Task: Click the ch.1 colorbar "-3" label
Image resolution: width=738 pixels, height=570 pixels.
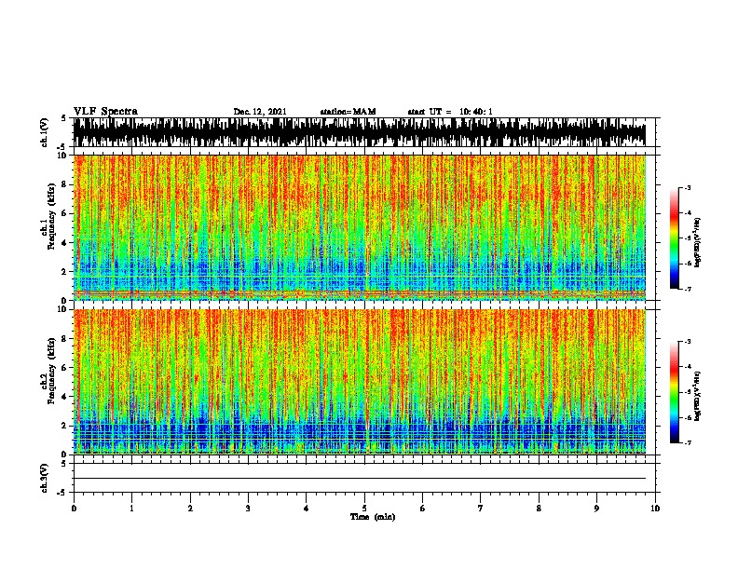Action: point(688,187)
